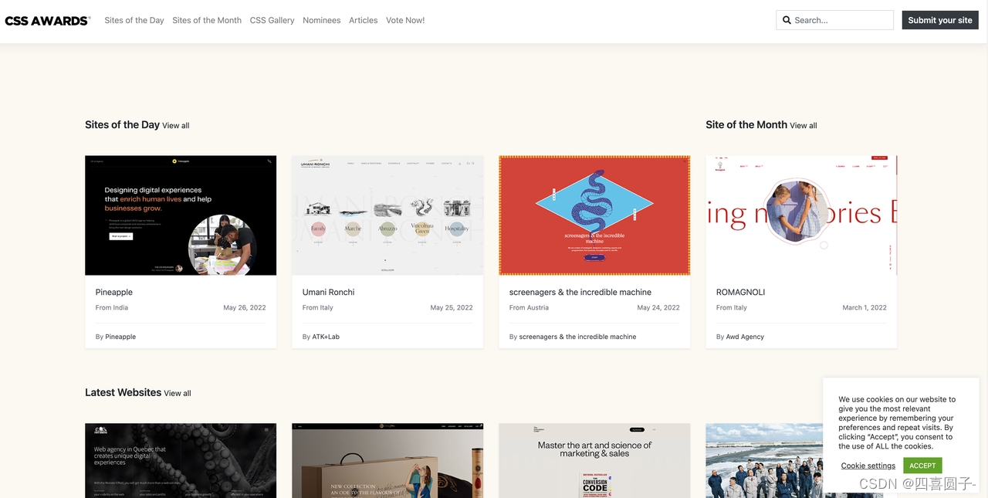Click the ATK+Lab author link
988x498 pixels.
pos(326,337)
